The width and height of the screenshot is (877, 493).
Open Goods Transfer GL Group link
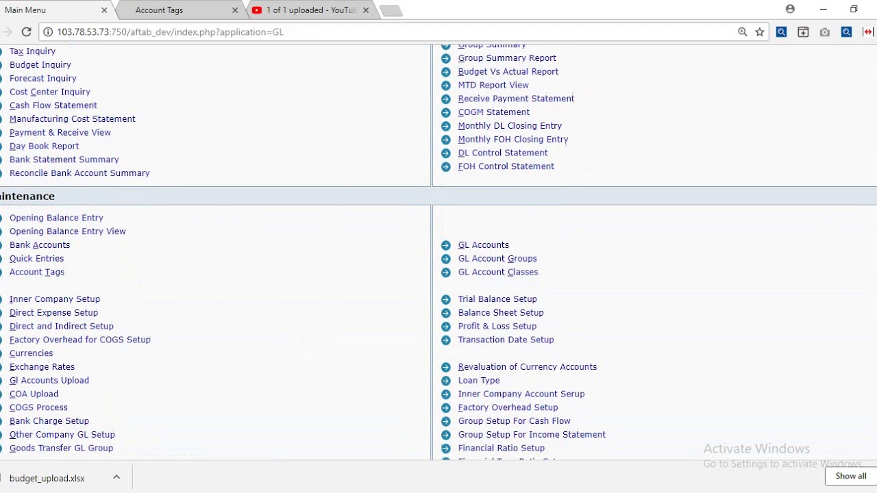[61, 448]
